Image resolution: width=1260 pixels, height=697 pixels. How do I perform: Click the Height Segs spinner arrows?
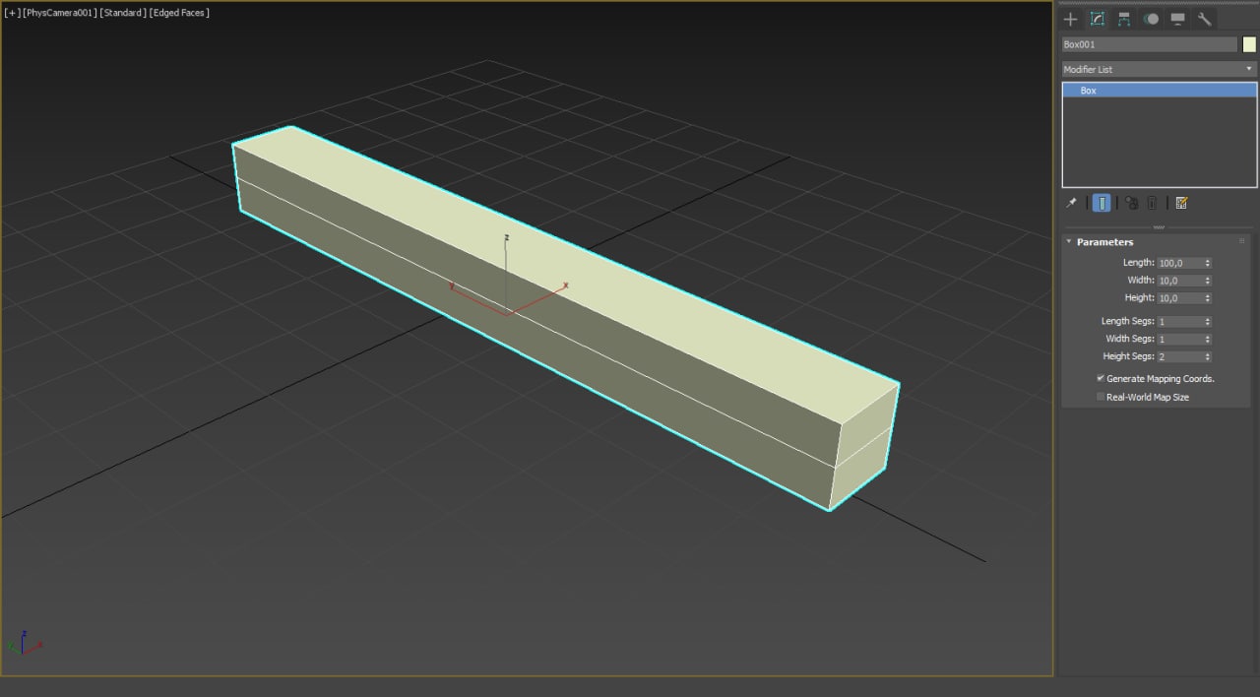(x=1208, y=357)
